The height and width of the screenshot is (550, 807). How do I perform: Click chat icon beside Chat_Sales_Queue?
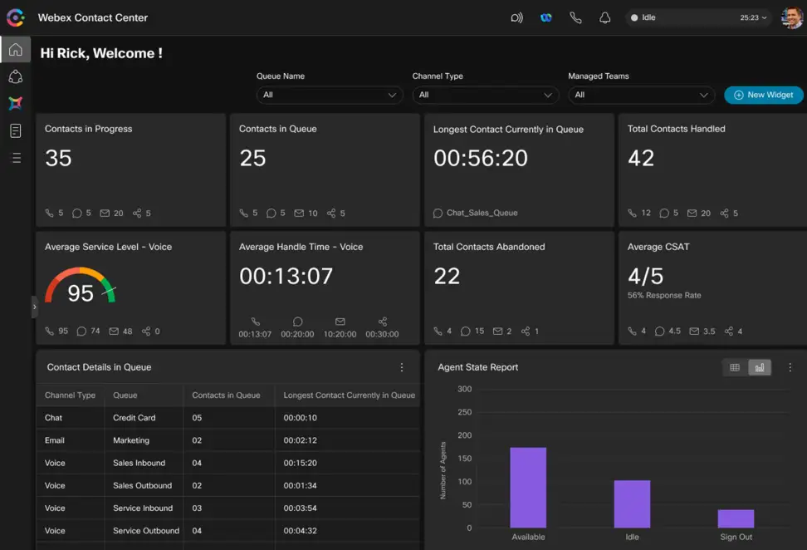[x=438, y=214]
